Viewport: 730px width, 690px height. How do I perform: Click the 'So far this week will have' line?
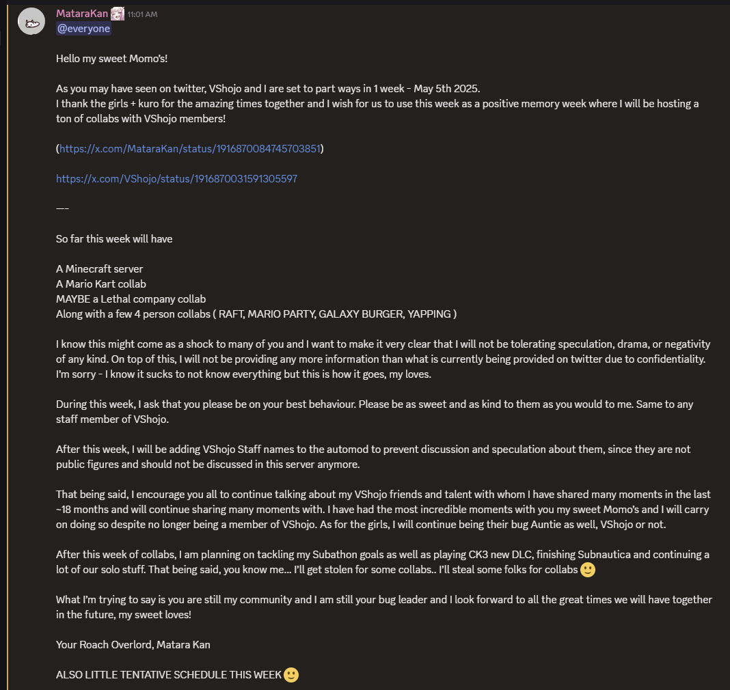click(x=114, y=239)
